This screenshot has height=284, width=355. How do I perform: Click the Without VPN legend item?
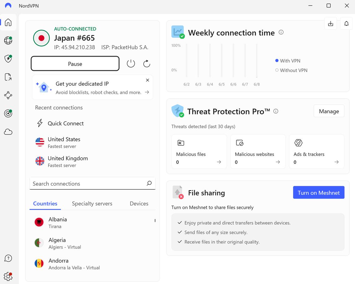point(292,70)
